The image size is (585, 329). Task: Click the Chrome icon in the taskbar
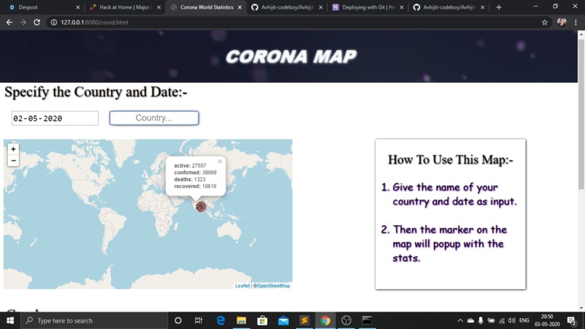tap(325, 320)
